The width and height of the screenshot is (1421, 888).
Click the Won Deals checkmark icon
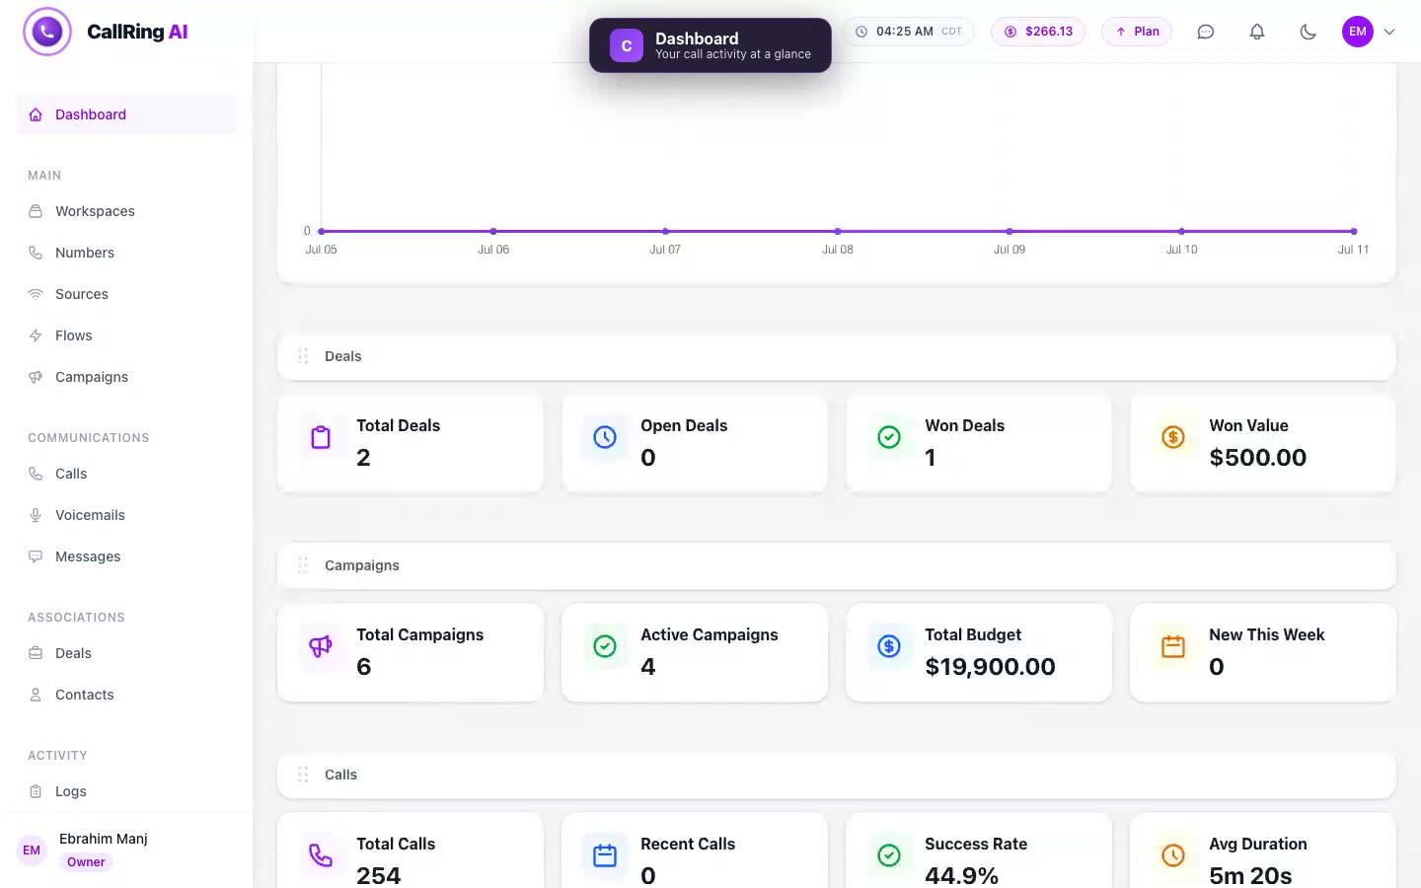pos(889,437)
